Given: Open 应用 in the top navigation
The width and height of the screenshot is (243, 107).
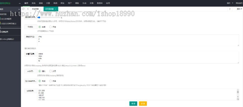Looking at the screenshot, I should pos(108,3).
